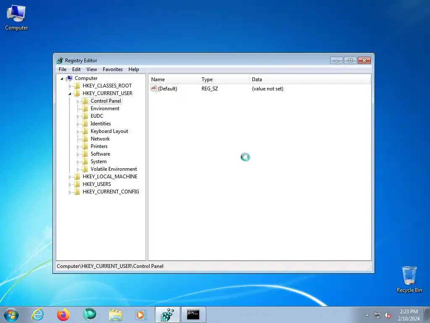The image size is (430, 323).
Task: Open the Windows Start menu
Action: click(11, 315)
